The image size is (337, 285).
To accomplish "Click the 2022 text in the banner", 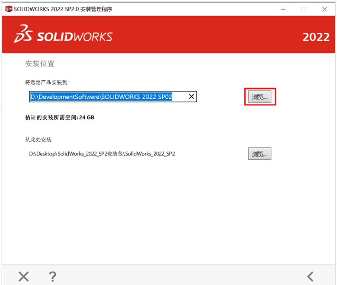I will (x=316, y=37).
